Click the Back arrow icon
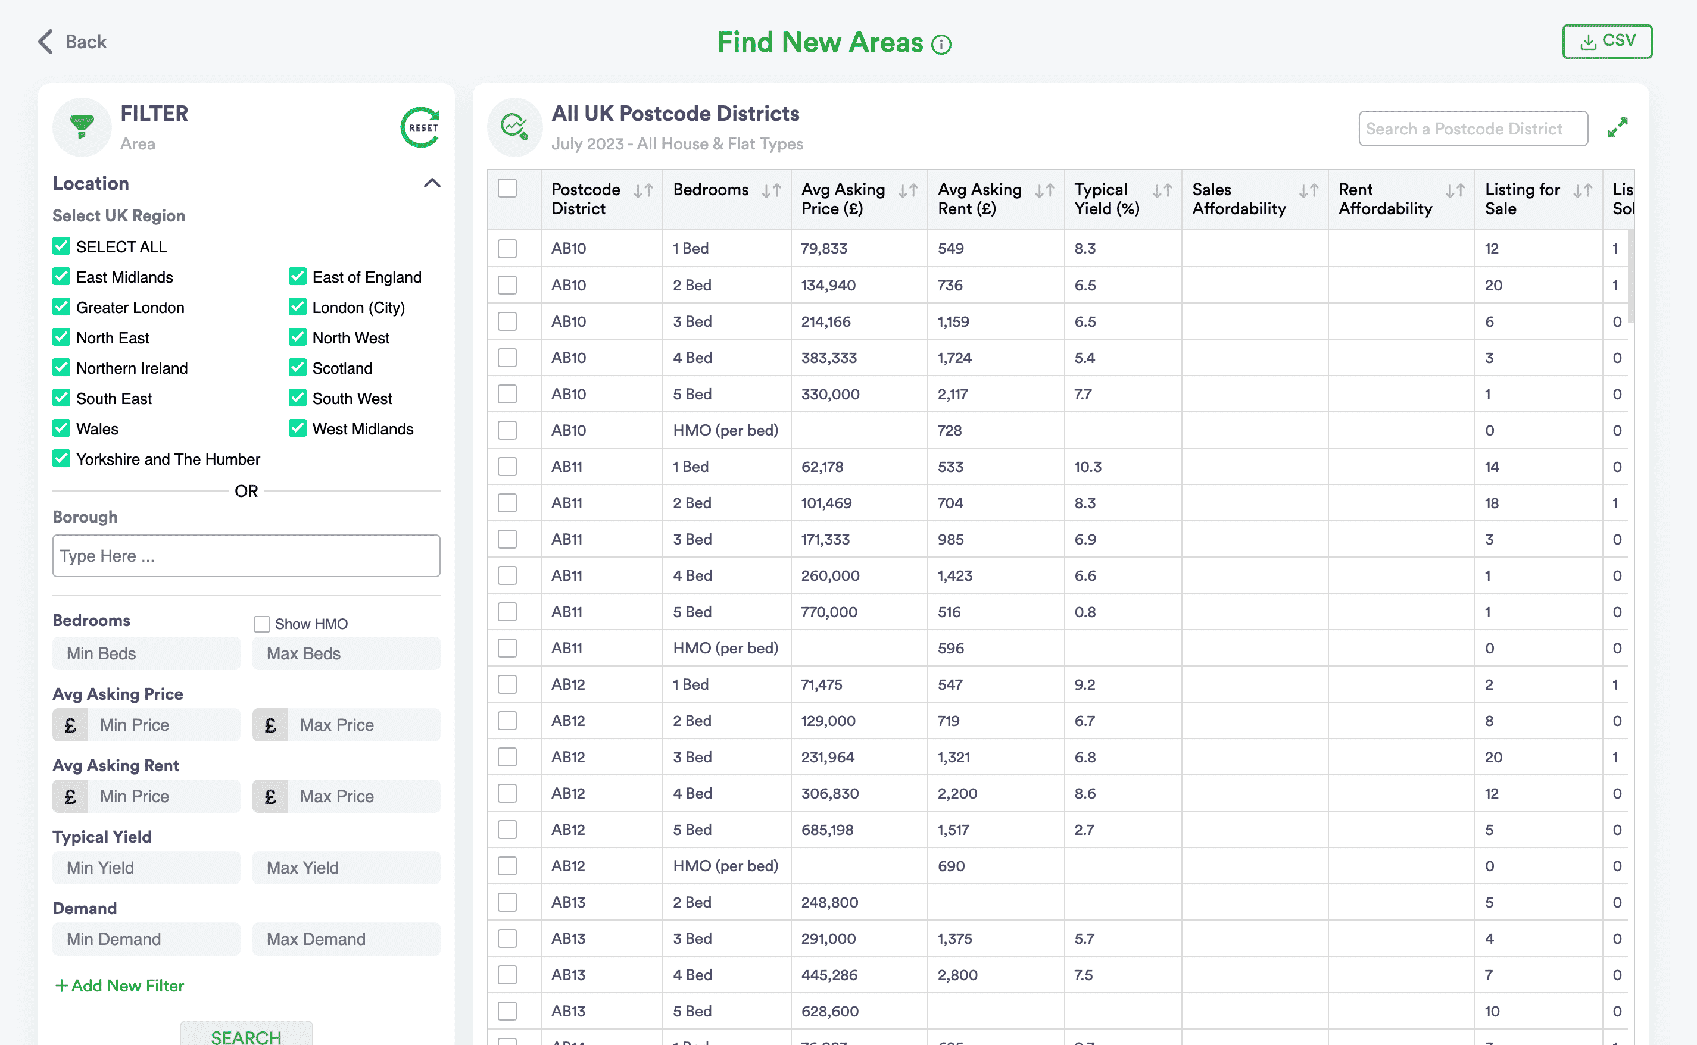This screenshot has width=1697, height=1045. click(46, 42)
